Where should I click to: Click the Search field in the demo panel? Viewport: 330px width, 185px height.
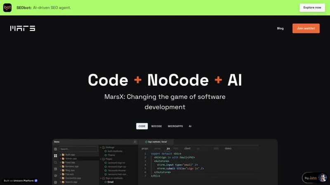tap(78, 149)
